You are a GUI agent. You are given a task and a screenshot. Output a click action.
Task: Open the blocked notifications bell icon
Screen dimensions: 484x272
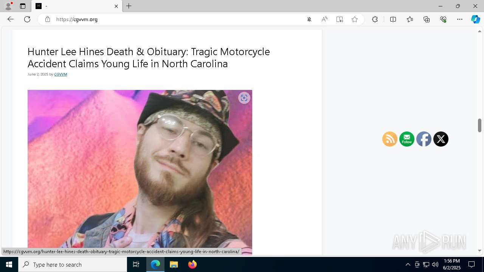pos(309,19)
